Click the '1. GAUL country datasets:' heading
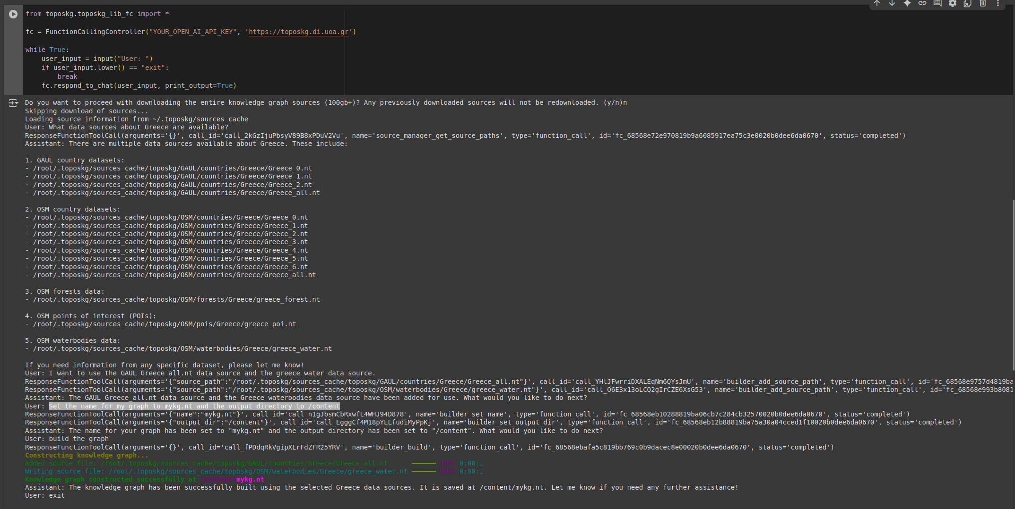 [75, 161]
